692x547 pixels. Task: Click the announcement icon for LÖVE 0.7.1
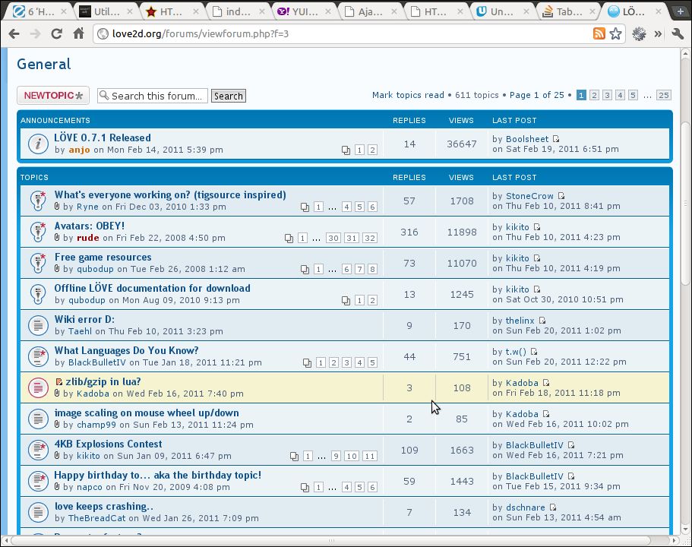(x=38, y=144)
